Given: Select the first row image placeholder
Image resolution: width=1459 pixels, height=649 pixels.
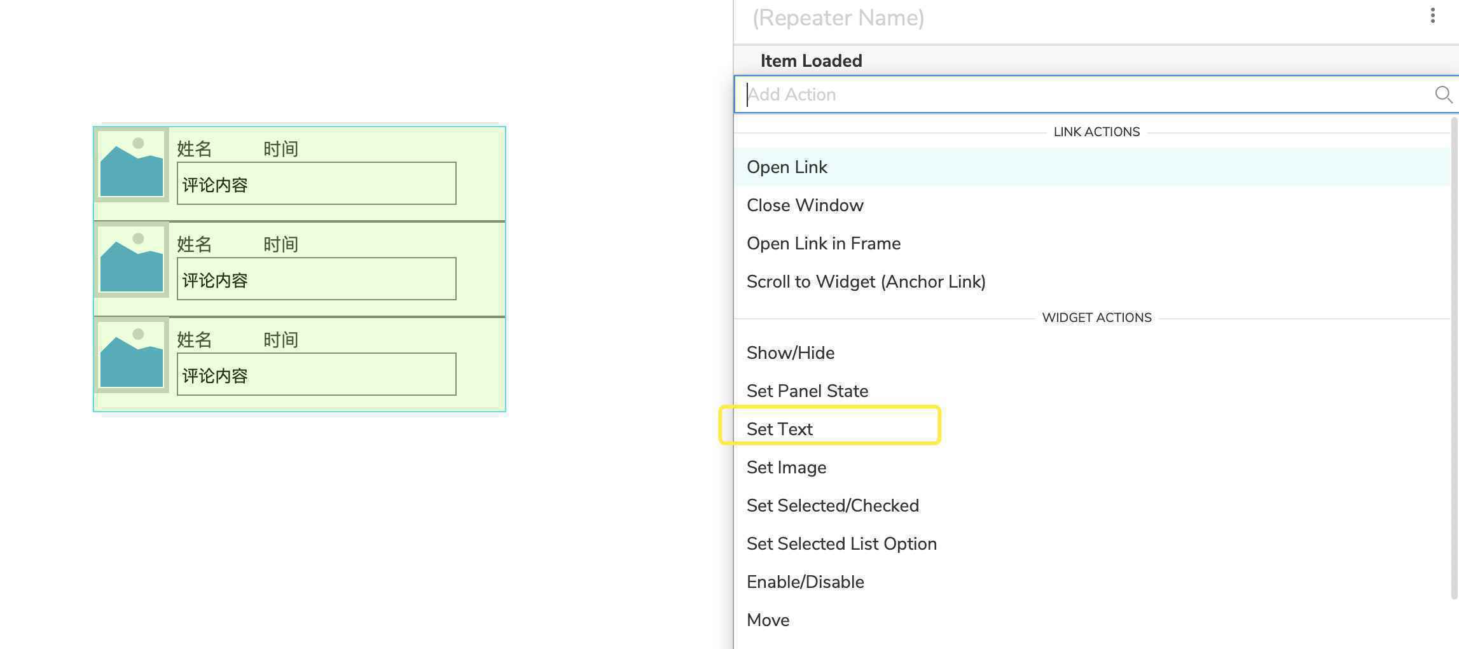Looking at the screenshot, I should pos(132,165).
